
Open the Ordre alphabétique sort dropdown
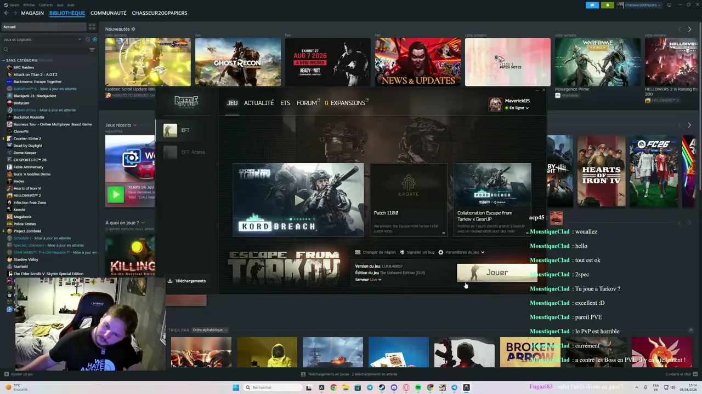coord(210,330)
